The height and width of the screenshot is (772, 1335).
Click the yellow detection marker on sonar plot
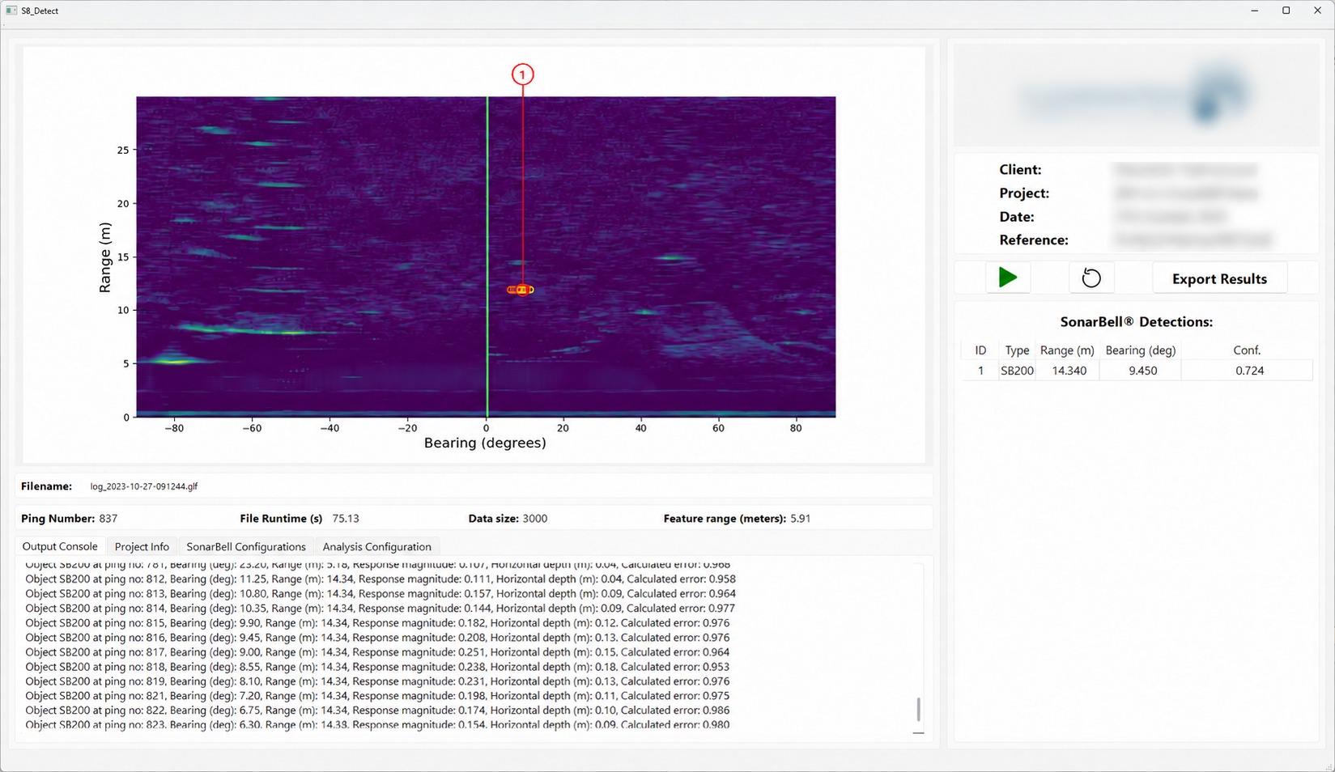coord(521,290)
